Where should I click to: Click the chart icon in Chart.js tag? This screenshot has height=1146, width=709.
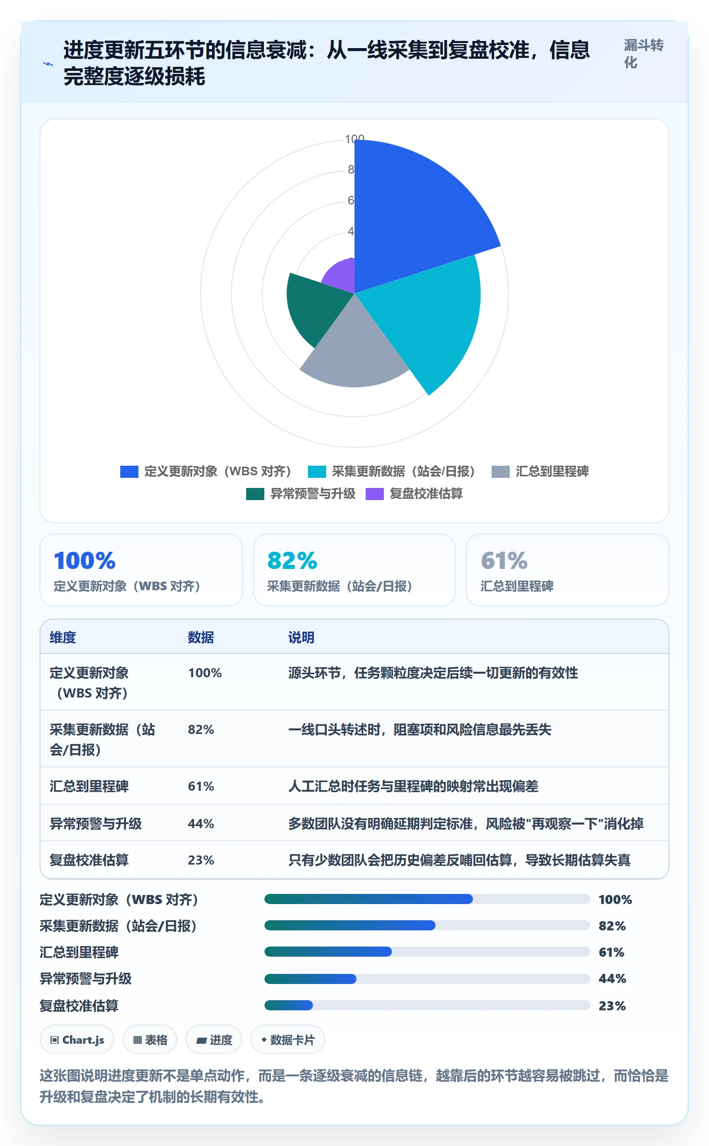(x=55, y=1040)
